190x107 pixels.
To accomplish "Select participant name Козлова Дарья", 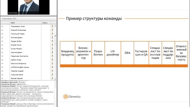I will (x=17, y=37).
